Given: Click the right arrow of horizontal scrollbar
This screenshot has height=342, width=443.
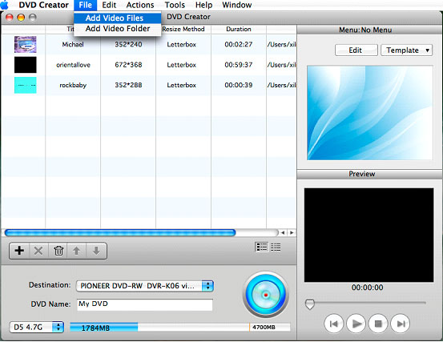Looking at the screenshot, I should (292, 233).
